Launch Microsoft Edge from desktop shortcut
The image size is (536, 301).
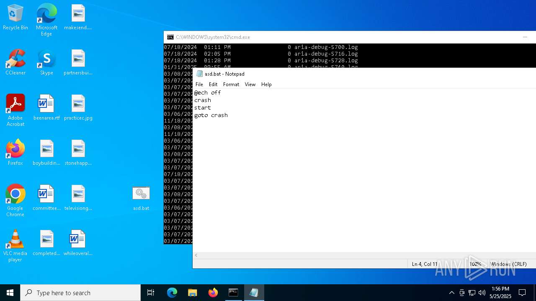coord(46,20)
